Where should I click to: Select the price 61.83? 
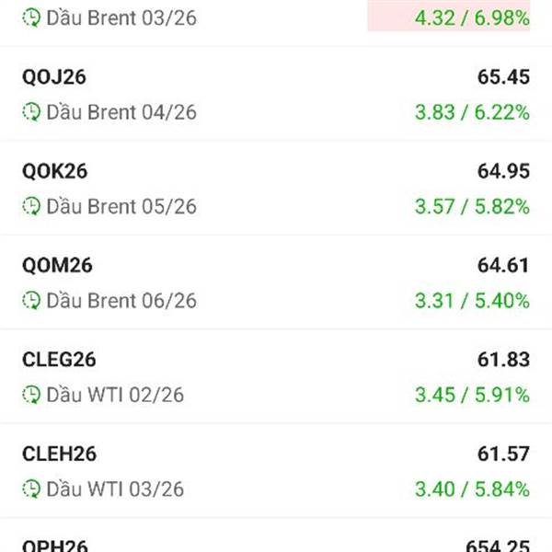point(503,360)
